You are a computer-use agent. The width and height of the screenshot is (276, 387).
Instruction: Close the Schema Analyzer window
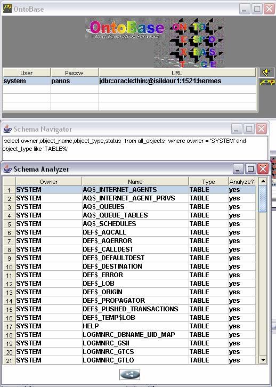click(x=263, y=169)
